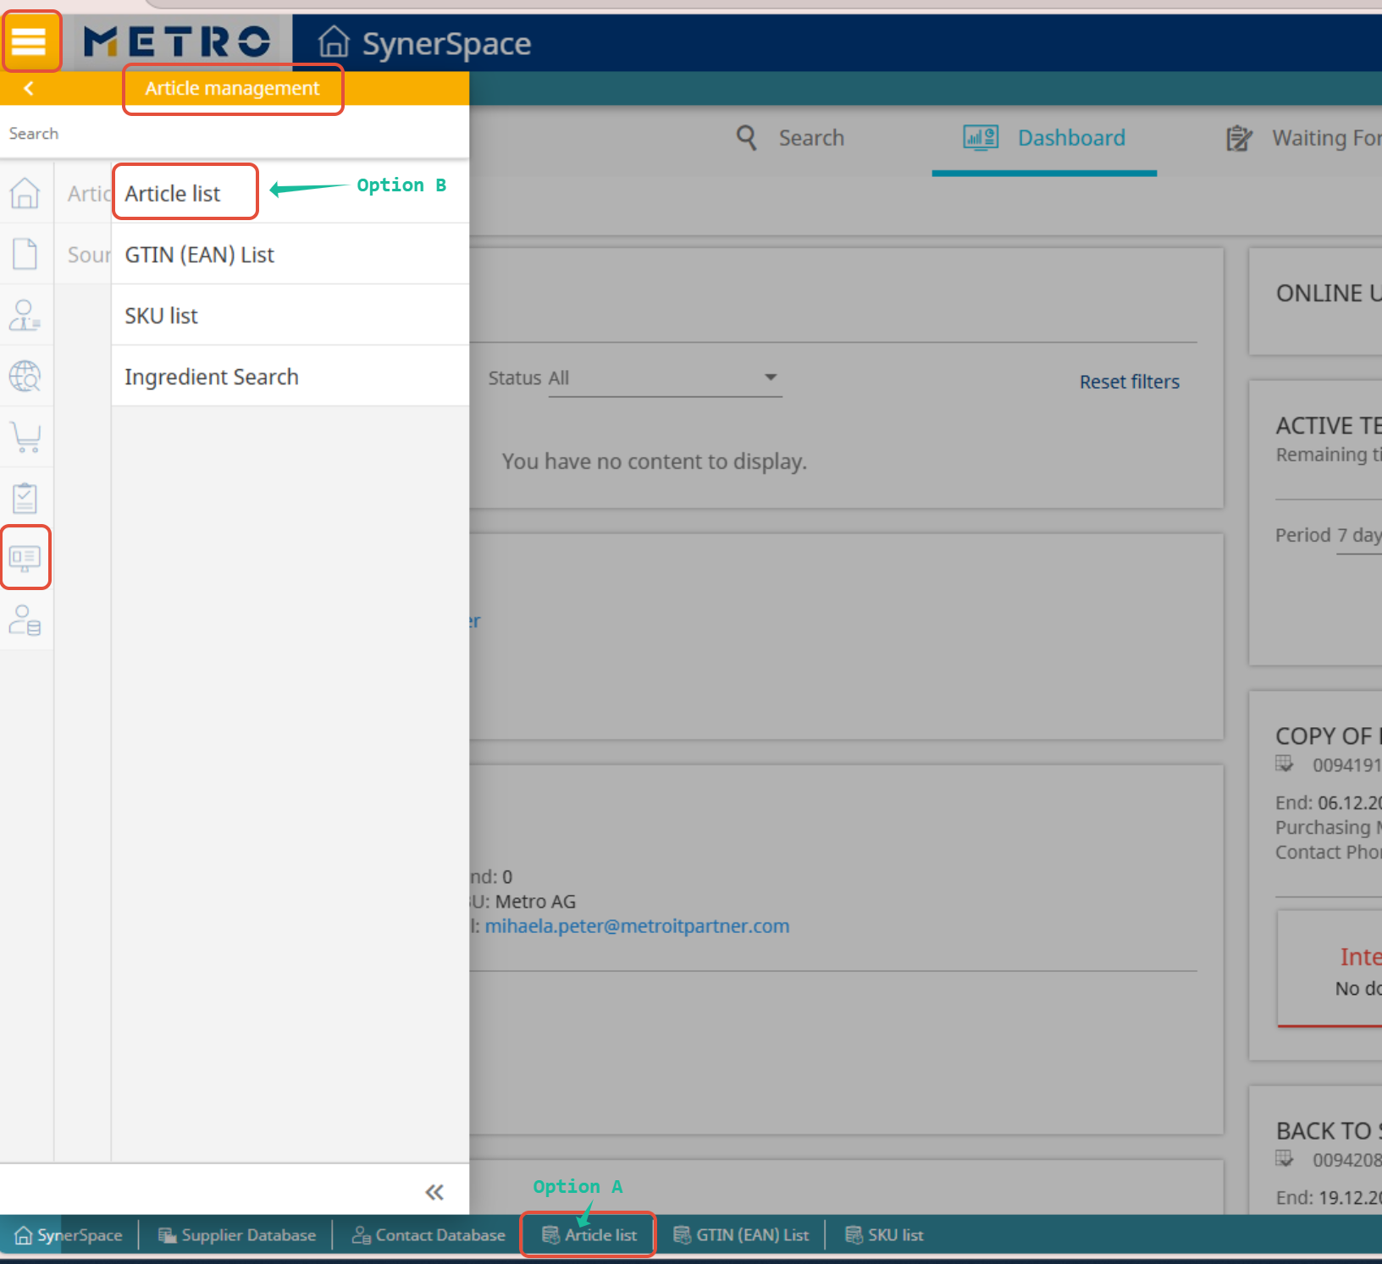Click the tender icon beside 0094208
1382x1264 pixels.
pos(1285,1159)
